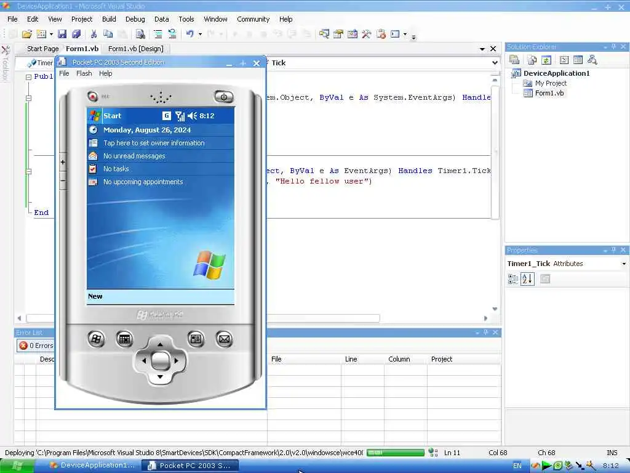The width and height of the screenshot is (630, 473).
Task: Tap the speaker volume icon on emulator
Action: pyautogui.click(x=192, y=116)
